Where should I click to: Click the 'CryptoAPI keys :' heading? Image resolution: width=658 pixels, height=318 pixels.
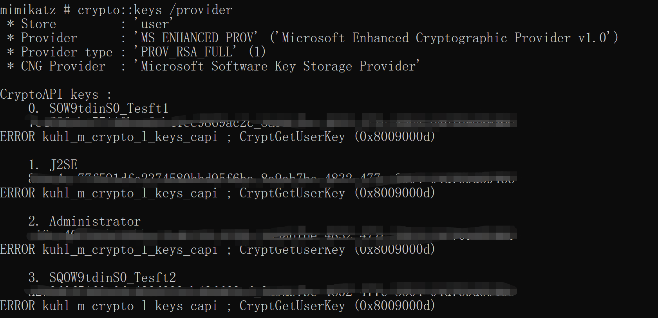click(x=56, y=94)
